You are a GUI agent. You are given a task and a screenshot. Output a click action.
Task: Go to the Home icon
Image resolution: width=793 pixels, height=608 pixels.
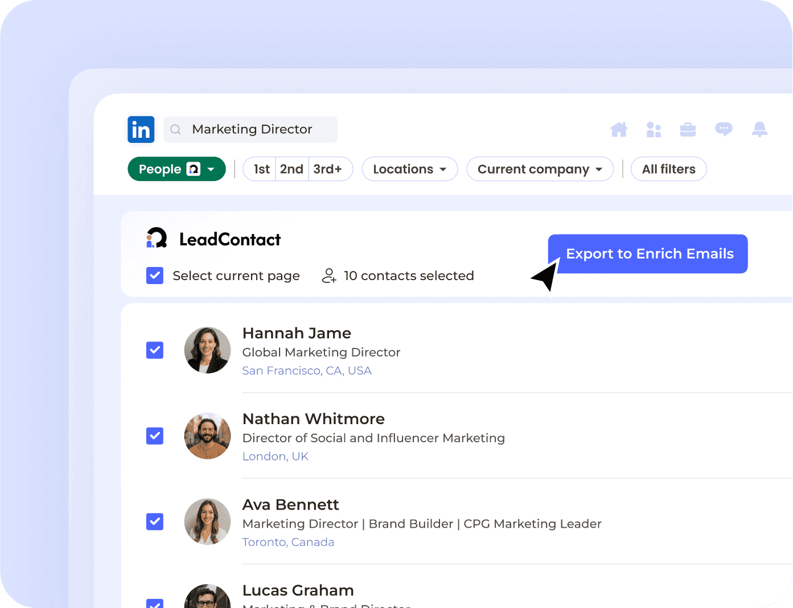click(619, 130)
